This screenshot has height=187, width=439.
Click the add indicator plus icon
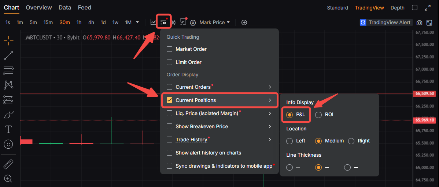point(244,22)
